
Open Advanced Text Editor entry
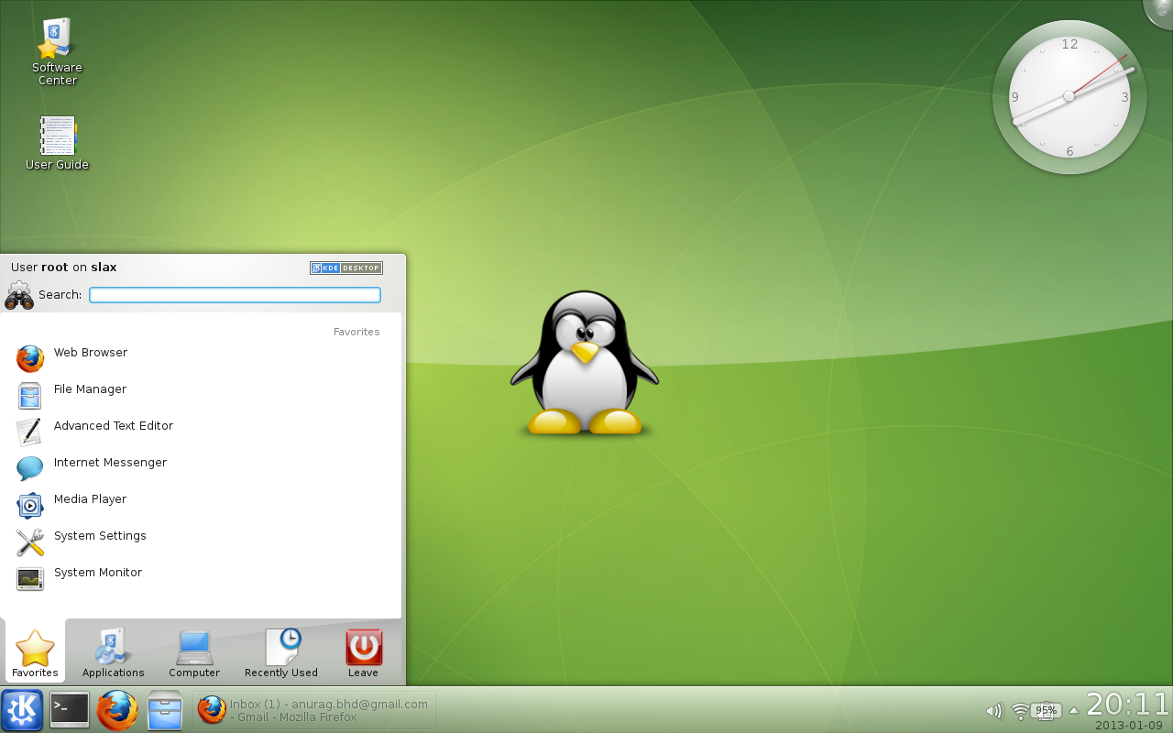(113, 427)
